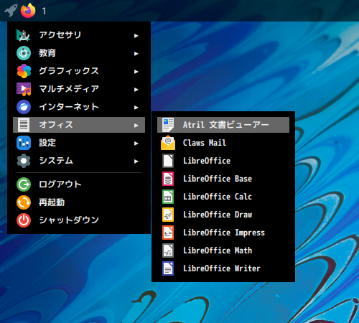
Task: Open Atril 文書ビューアー text entry
Action: click(226, 125)
